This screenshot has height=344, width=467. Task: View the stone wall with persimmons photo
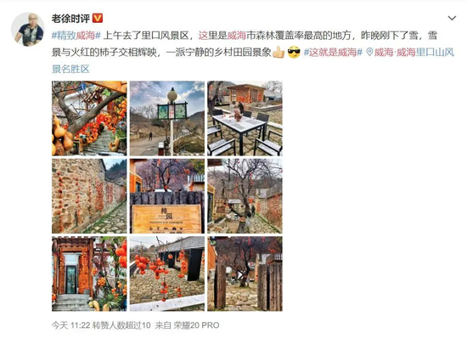[89, 196]
